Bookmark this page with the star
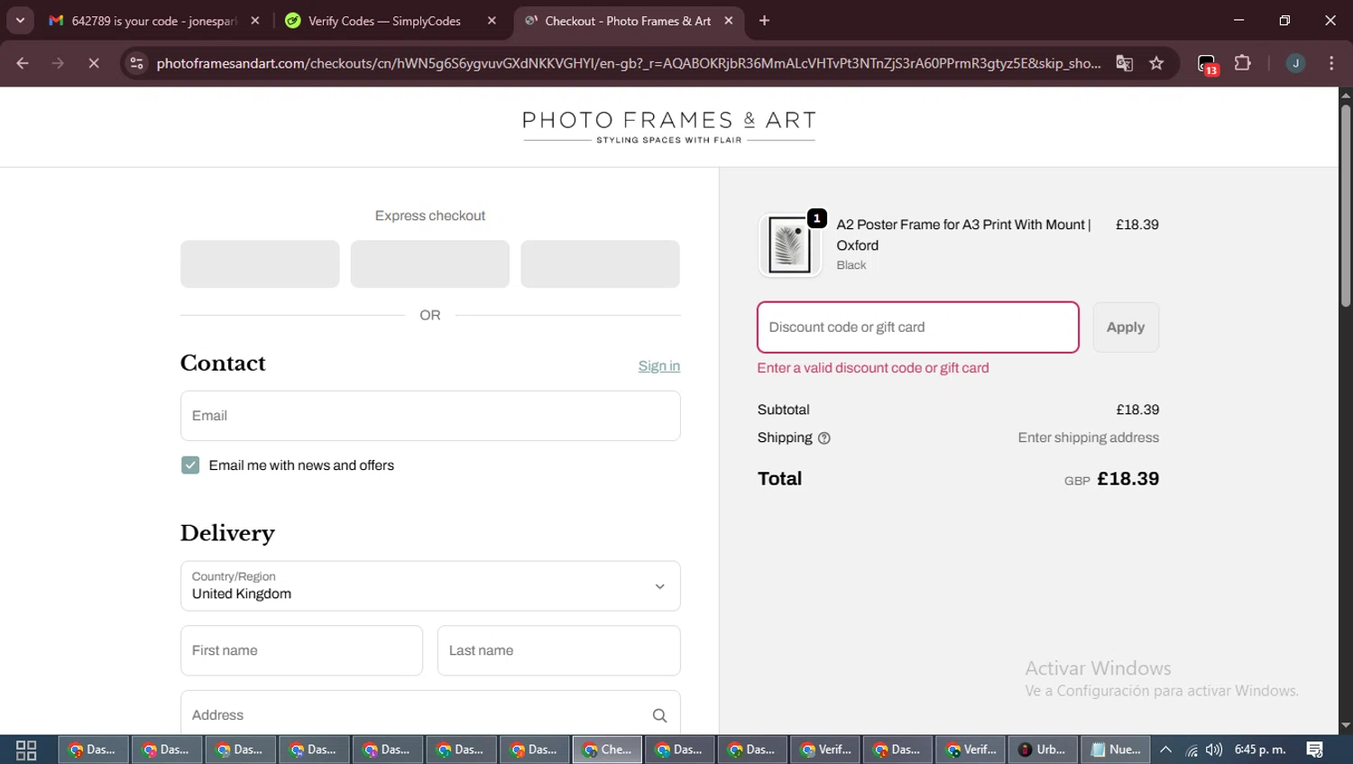The height and width of the screenshot is (764, 1353). pyautogui.click(x=1156, y=63)
